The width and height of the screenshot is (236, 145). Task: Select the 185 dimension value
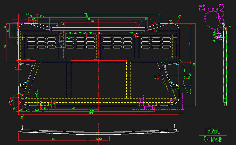point(28,60)
